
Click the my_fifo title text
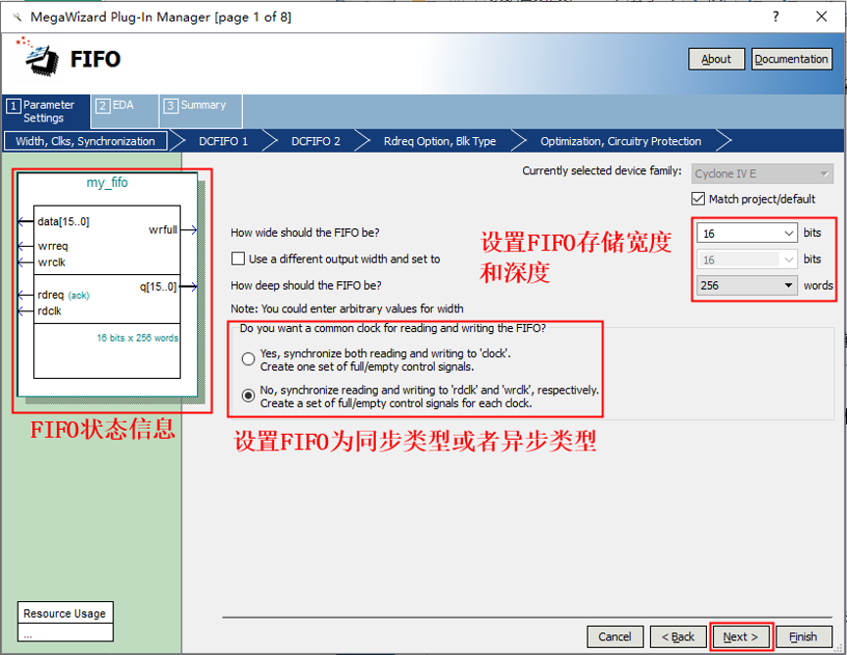pyautogui.click(x=107, y=182)
